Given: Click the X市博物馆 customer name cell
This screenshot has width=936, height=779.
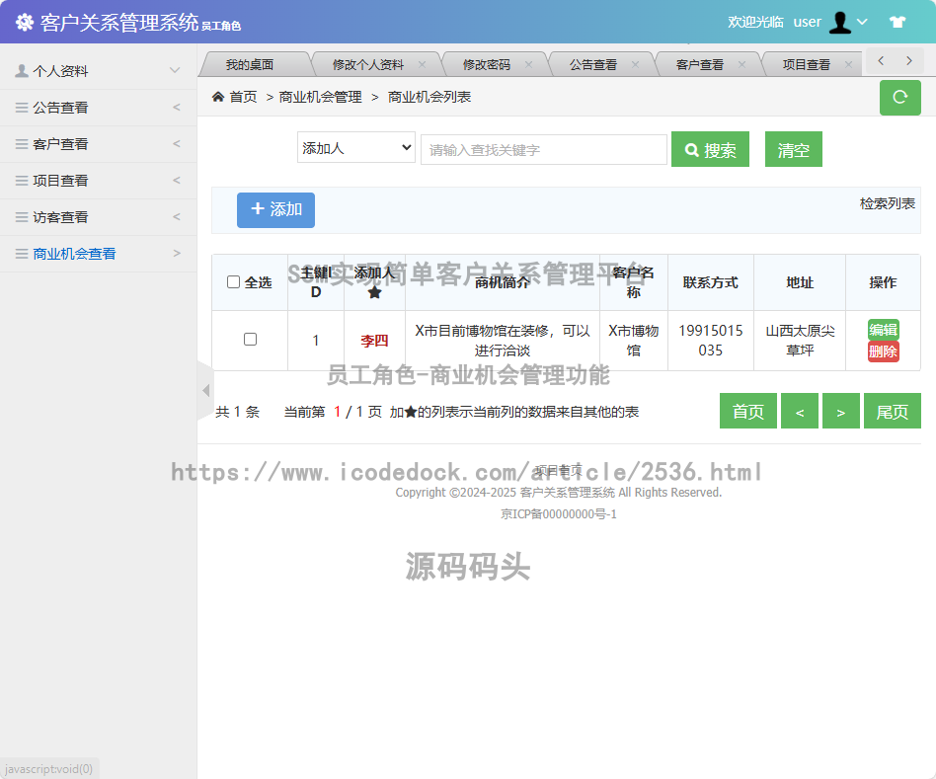Looking at the screenshot, I should (633, 341).
